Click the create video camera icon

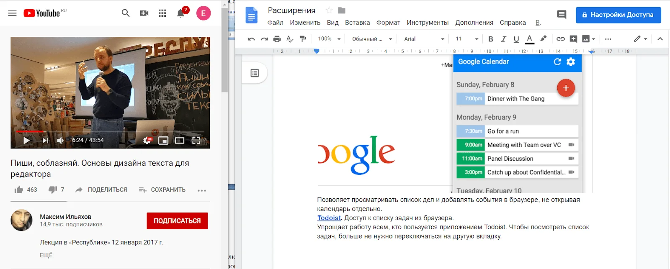click(144, 13)
